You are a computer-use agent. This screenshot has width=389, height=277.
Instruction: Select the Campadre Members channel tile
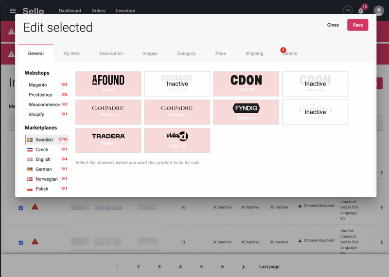(x=108, y=112)
